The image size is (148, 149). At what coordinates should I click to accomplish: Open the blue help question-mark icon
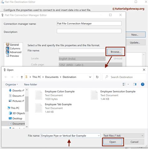(143, 84)
